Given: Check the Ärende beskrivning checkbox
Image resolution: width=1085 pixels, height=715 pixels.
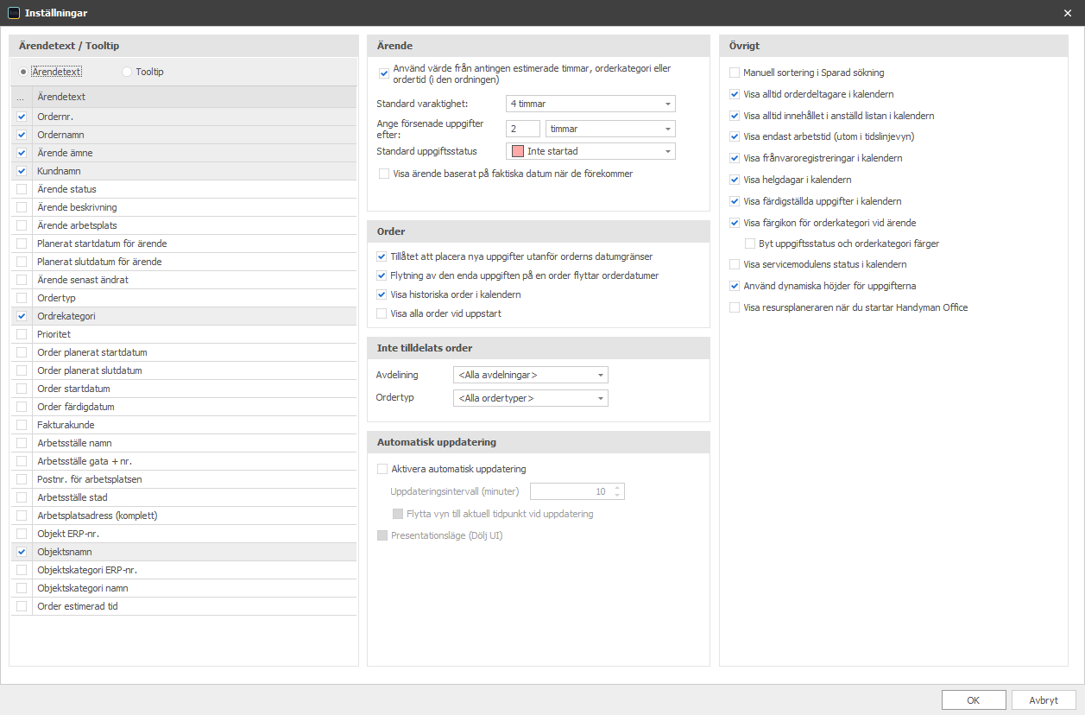Looking at the screenshot, I should pos(22,207).
